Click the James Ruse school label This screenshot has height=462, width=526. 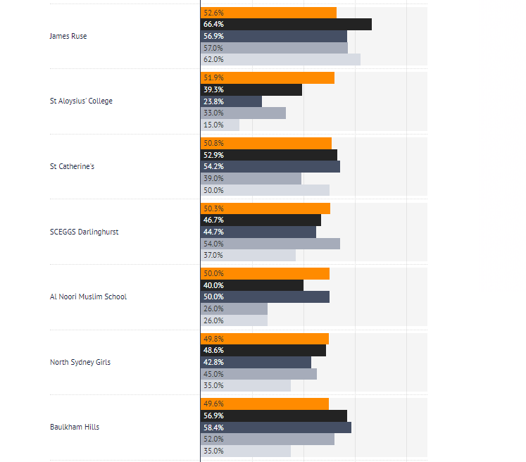(x=68, y=36)
